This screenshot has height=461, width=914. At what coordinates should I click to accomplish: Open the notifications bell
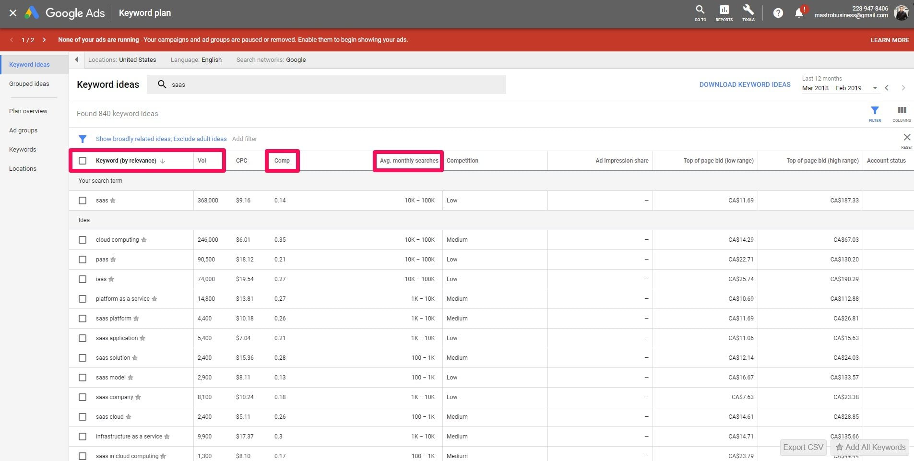tap(799, 13)
